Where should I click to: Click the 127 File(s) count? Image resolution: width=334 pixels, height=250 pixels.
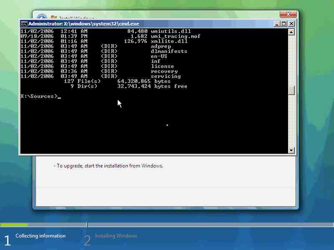coord(82,81)
